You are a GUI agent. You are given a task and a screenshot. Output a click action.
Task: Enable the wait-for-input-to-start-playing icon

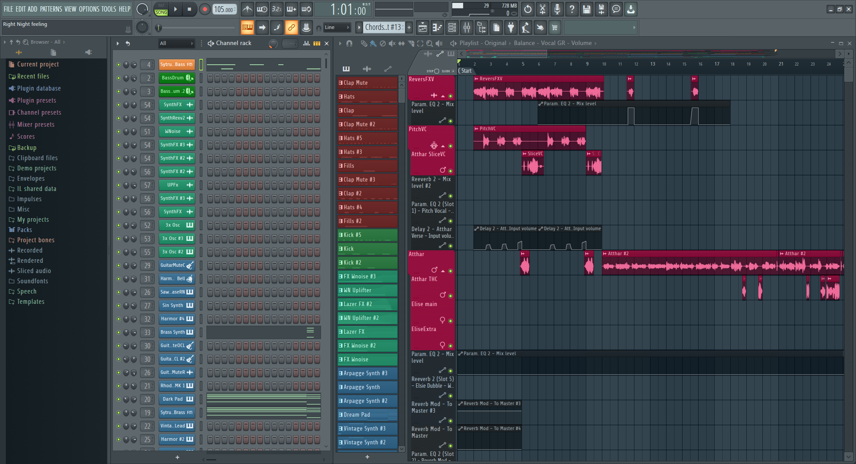coord(262,9)
